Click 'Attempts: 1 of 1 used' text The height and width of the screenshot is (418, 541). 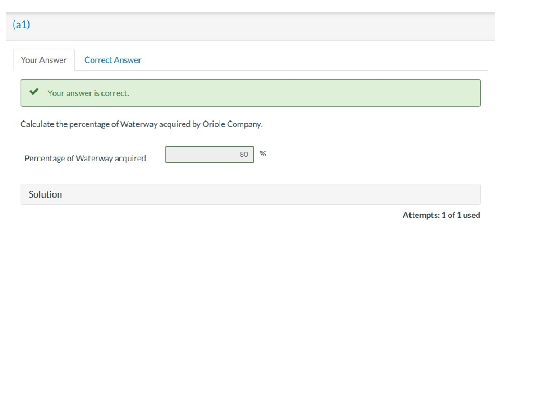[441, 215]
